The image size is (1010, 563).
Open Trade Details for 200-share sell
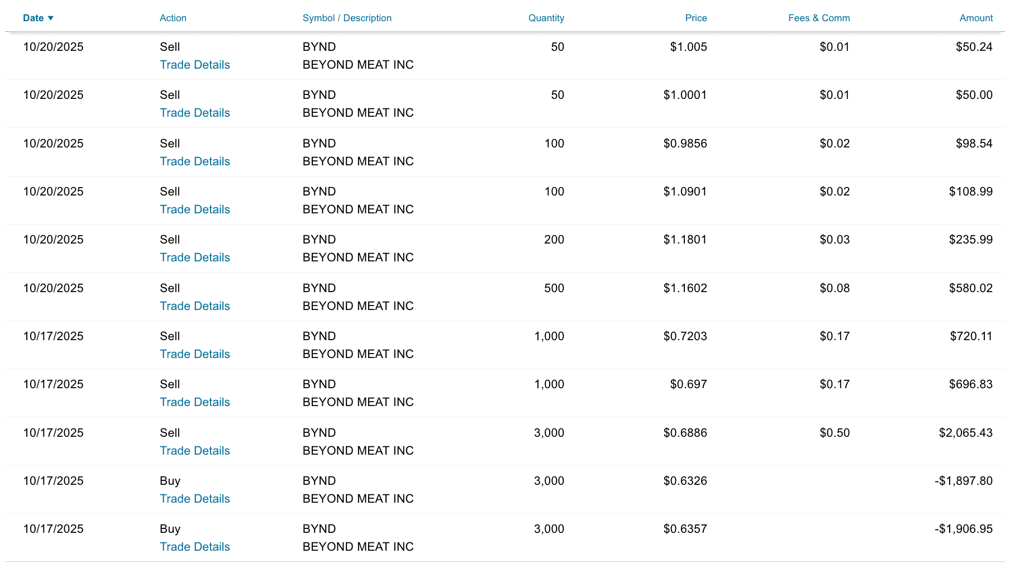coord(194,257)
